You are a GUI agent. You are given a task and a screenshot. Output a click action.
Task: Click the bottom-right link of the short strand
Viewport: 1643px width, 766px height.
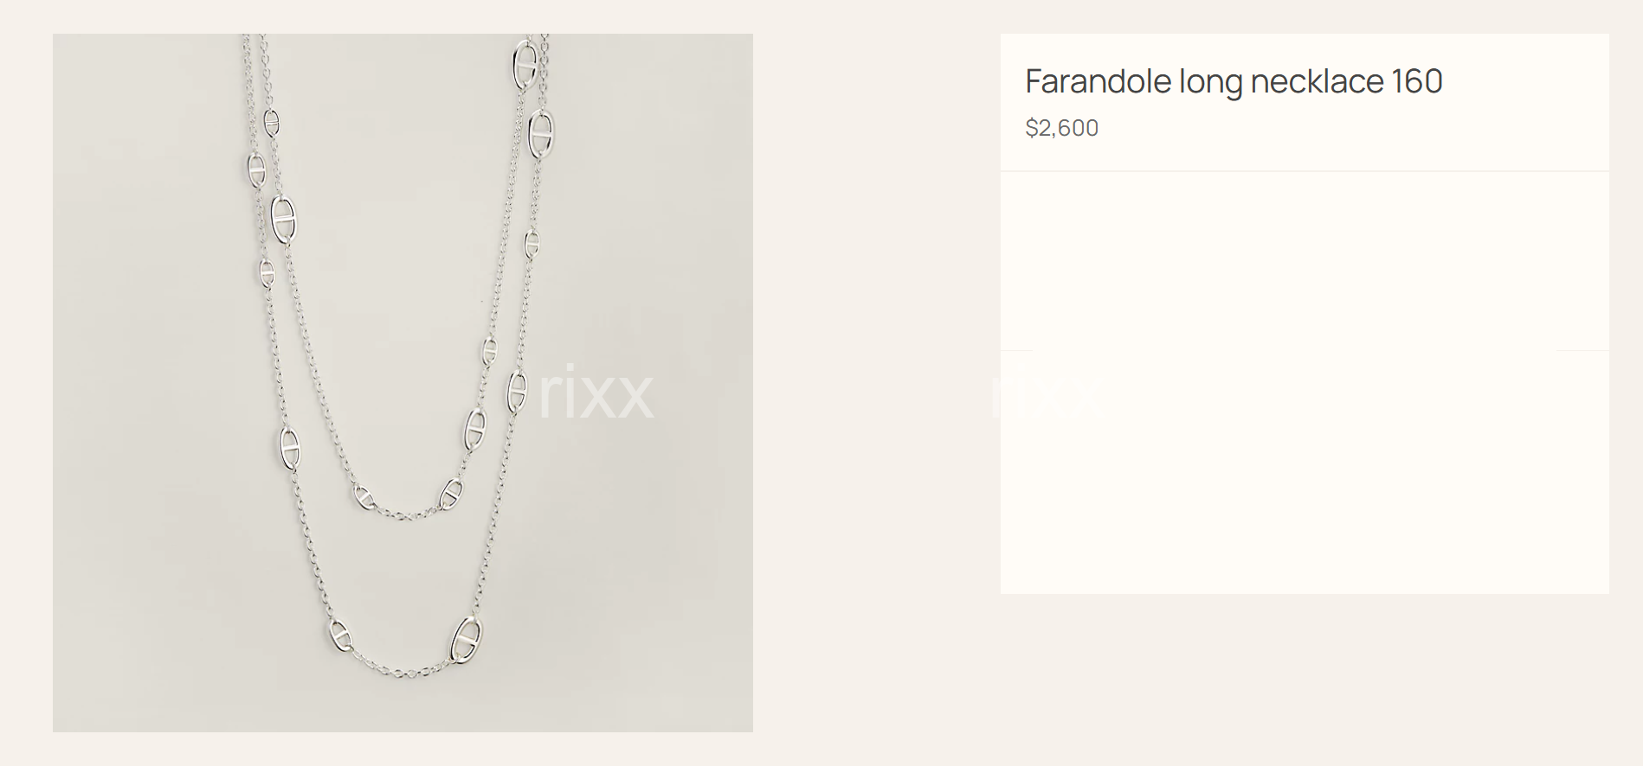pyautogui.click(x=451, y=494)
